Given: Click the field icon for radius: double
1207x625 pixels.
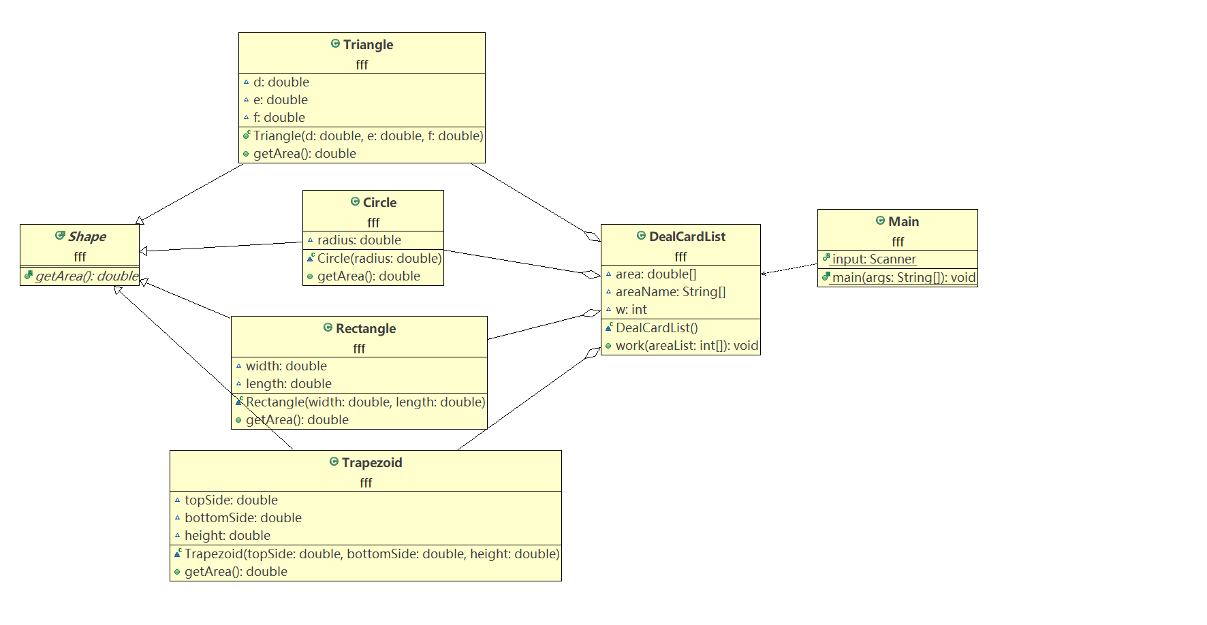Looking at the screenshot, I should click(310, 240).
